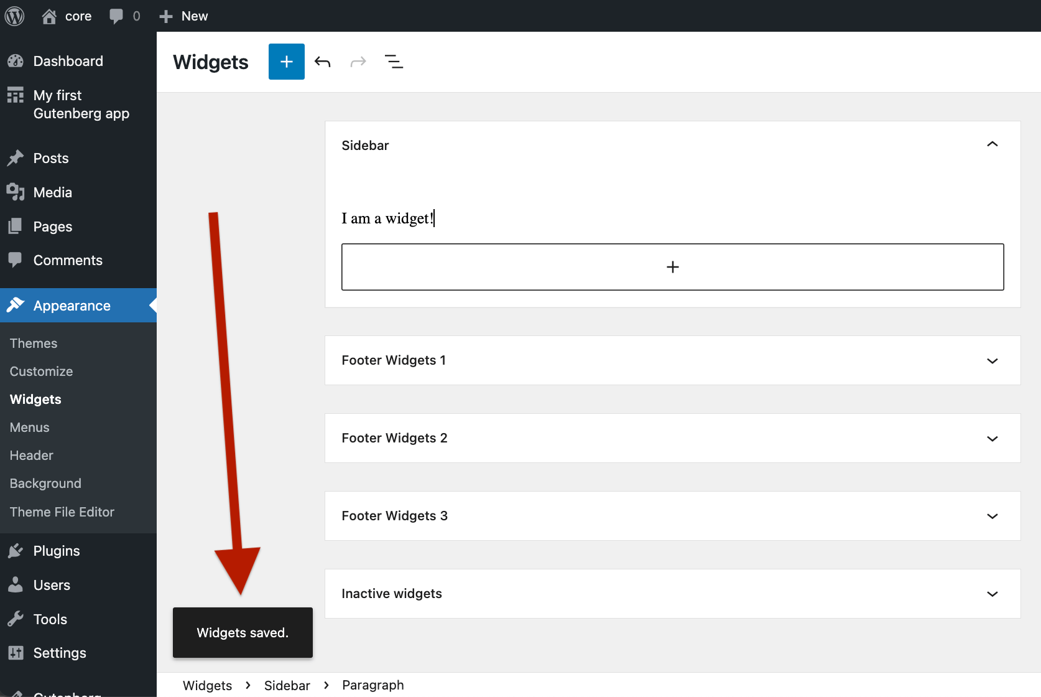This screenshot has width=1041, height=697.
Task: Open the List View outline icon
Action: coord(394,62)
